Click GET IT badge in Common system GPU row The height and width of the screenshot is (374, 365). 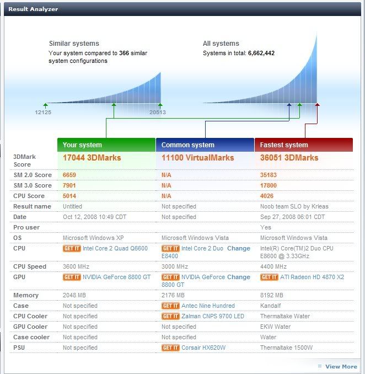[x=170, y=277]
